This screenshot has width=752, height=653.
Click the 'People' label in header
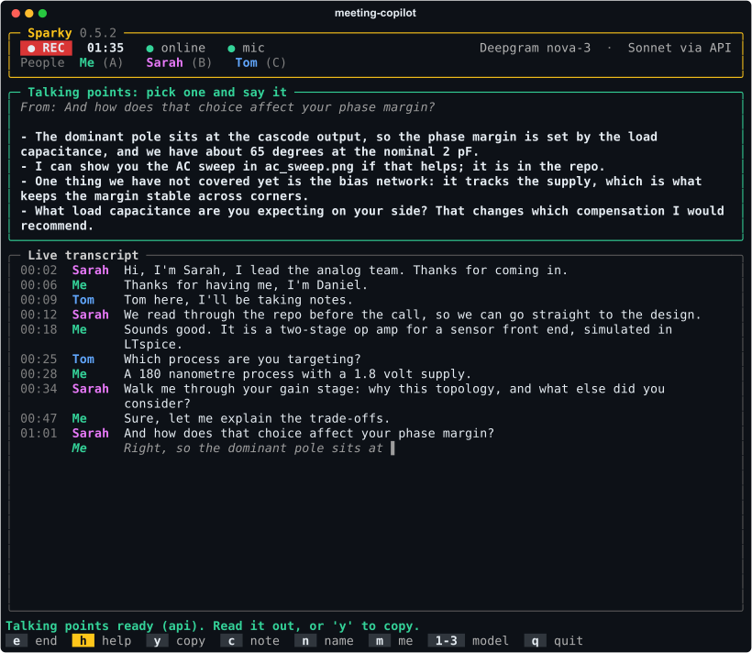coord(42,63)
